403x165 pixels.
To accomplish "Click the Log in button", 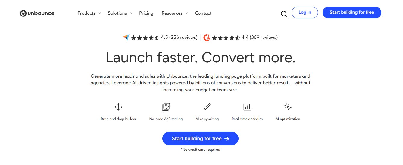I will 305,13.
